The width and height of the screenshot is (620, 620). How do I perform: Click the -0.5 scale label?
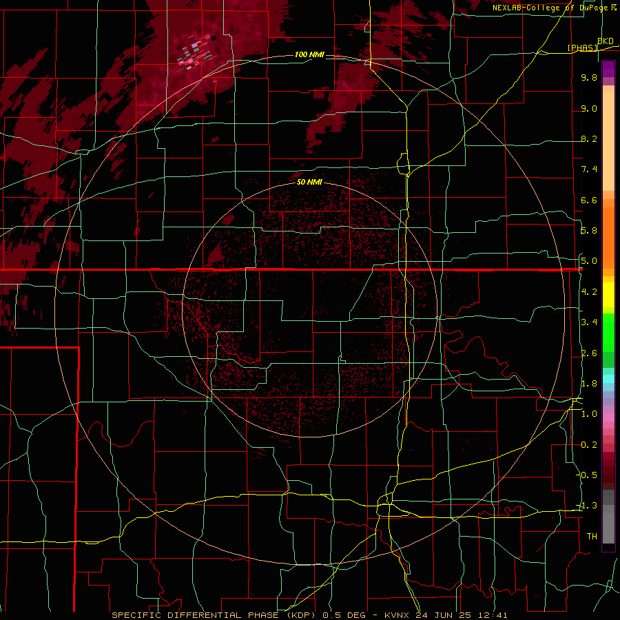tap(588, 475)
